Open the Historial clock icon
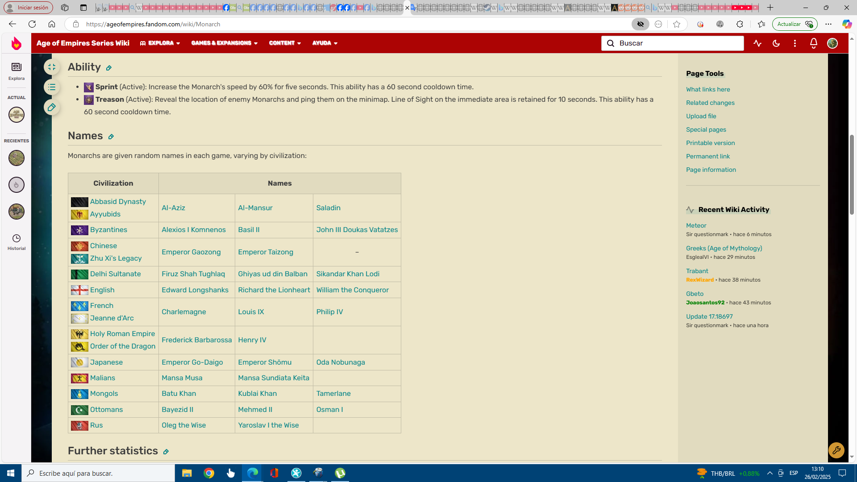 point(17,242)
